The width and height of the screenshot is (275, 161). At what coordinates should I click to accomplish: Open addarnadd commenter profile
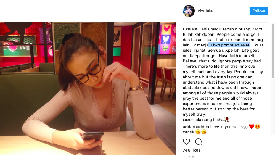click(x=193, y=127)
